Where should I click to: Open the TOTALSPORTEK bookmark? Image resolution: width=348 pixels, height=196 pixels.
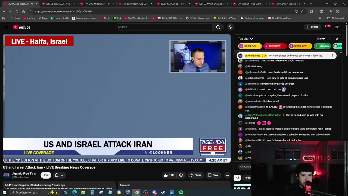(x=169, y=18)
